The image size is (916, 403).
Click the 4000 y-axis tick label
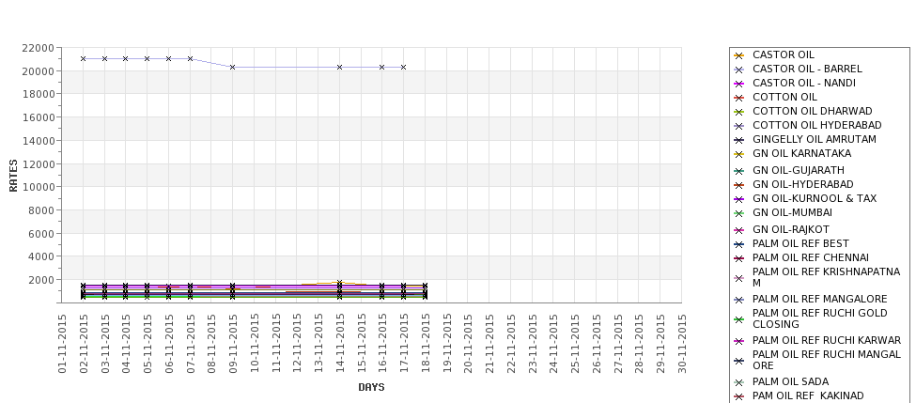41,256
